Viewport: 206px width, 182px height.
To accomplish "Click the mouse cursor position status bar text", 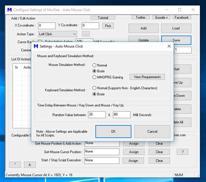I will [x=39, y=175].
